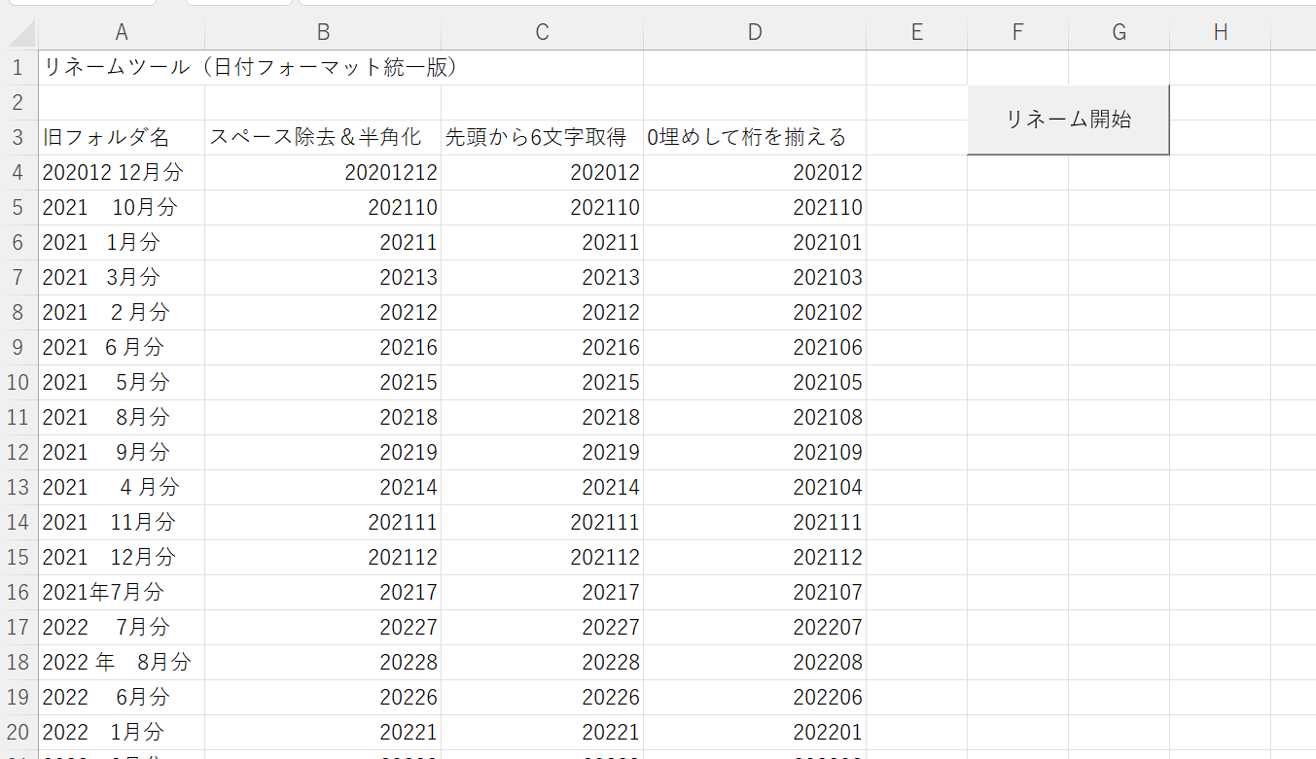Image resolution: width=1316 pixels, height=759 pixels.
Task: Click header cell 先頭から6文字取得
Action: pos(542,138)
